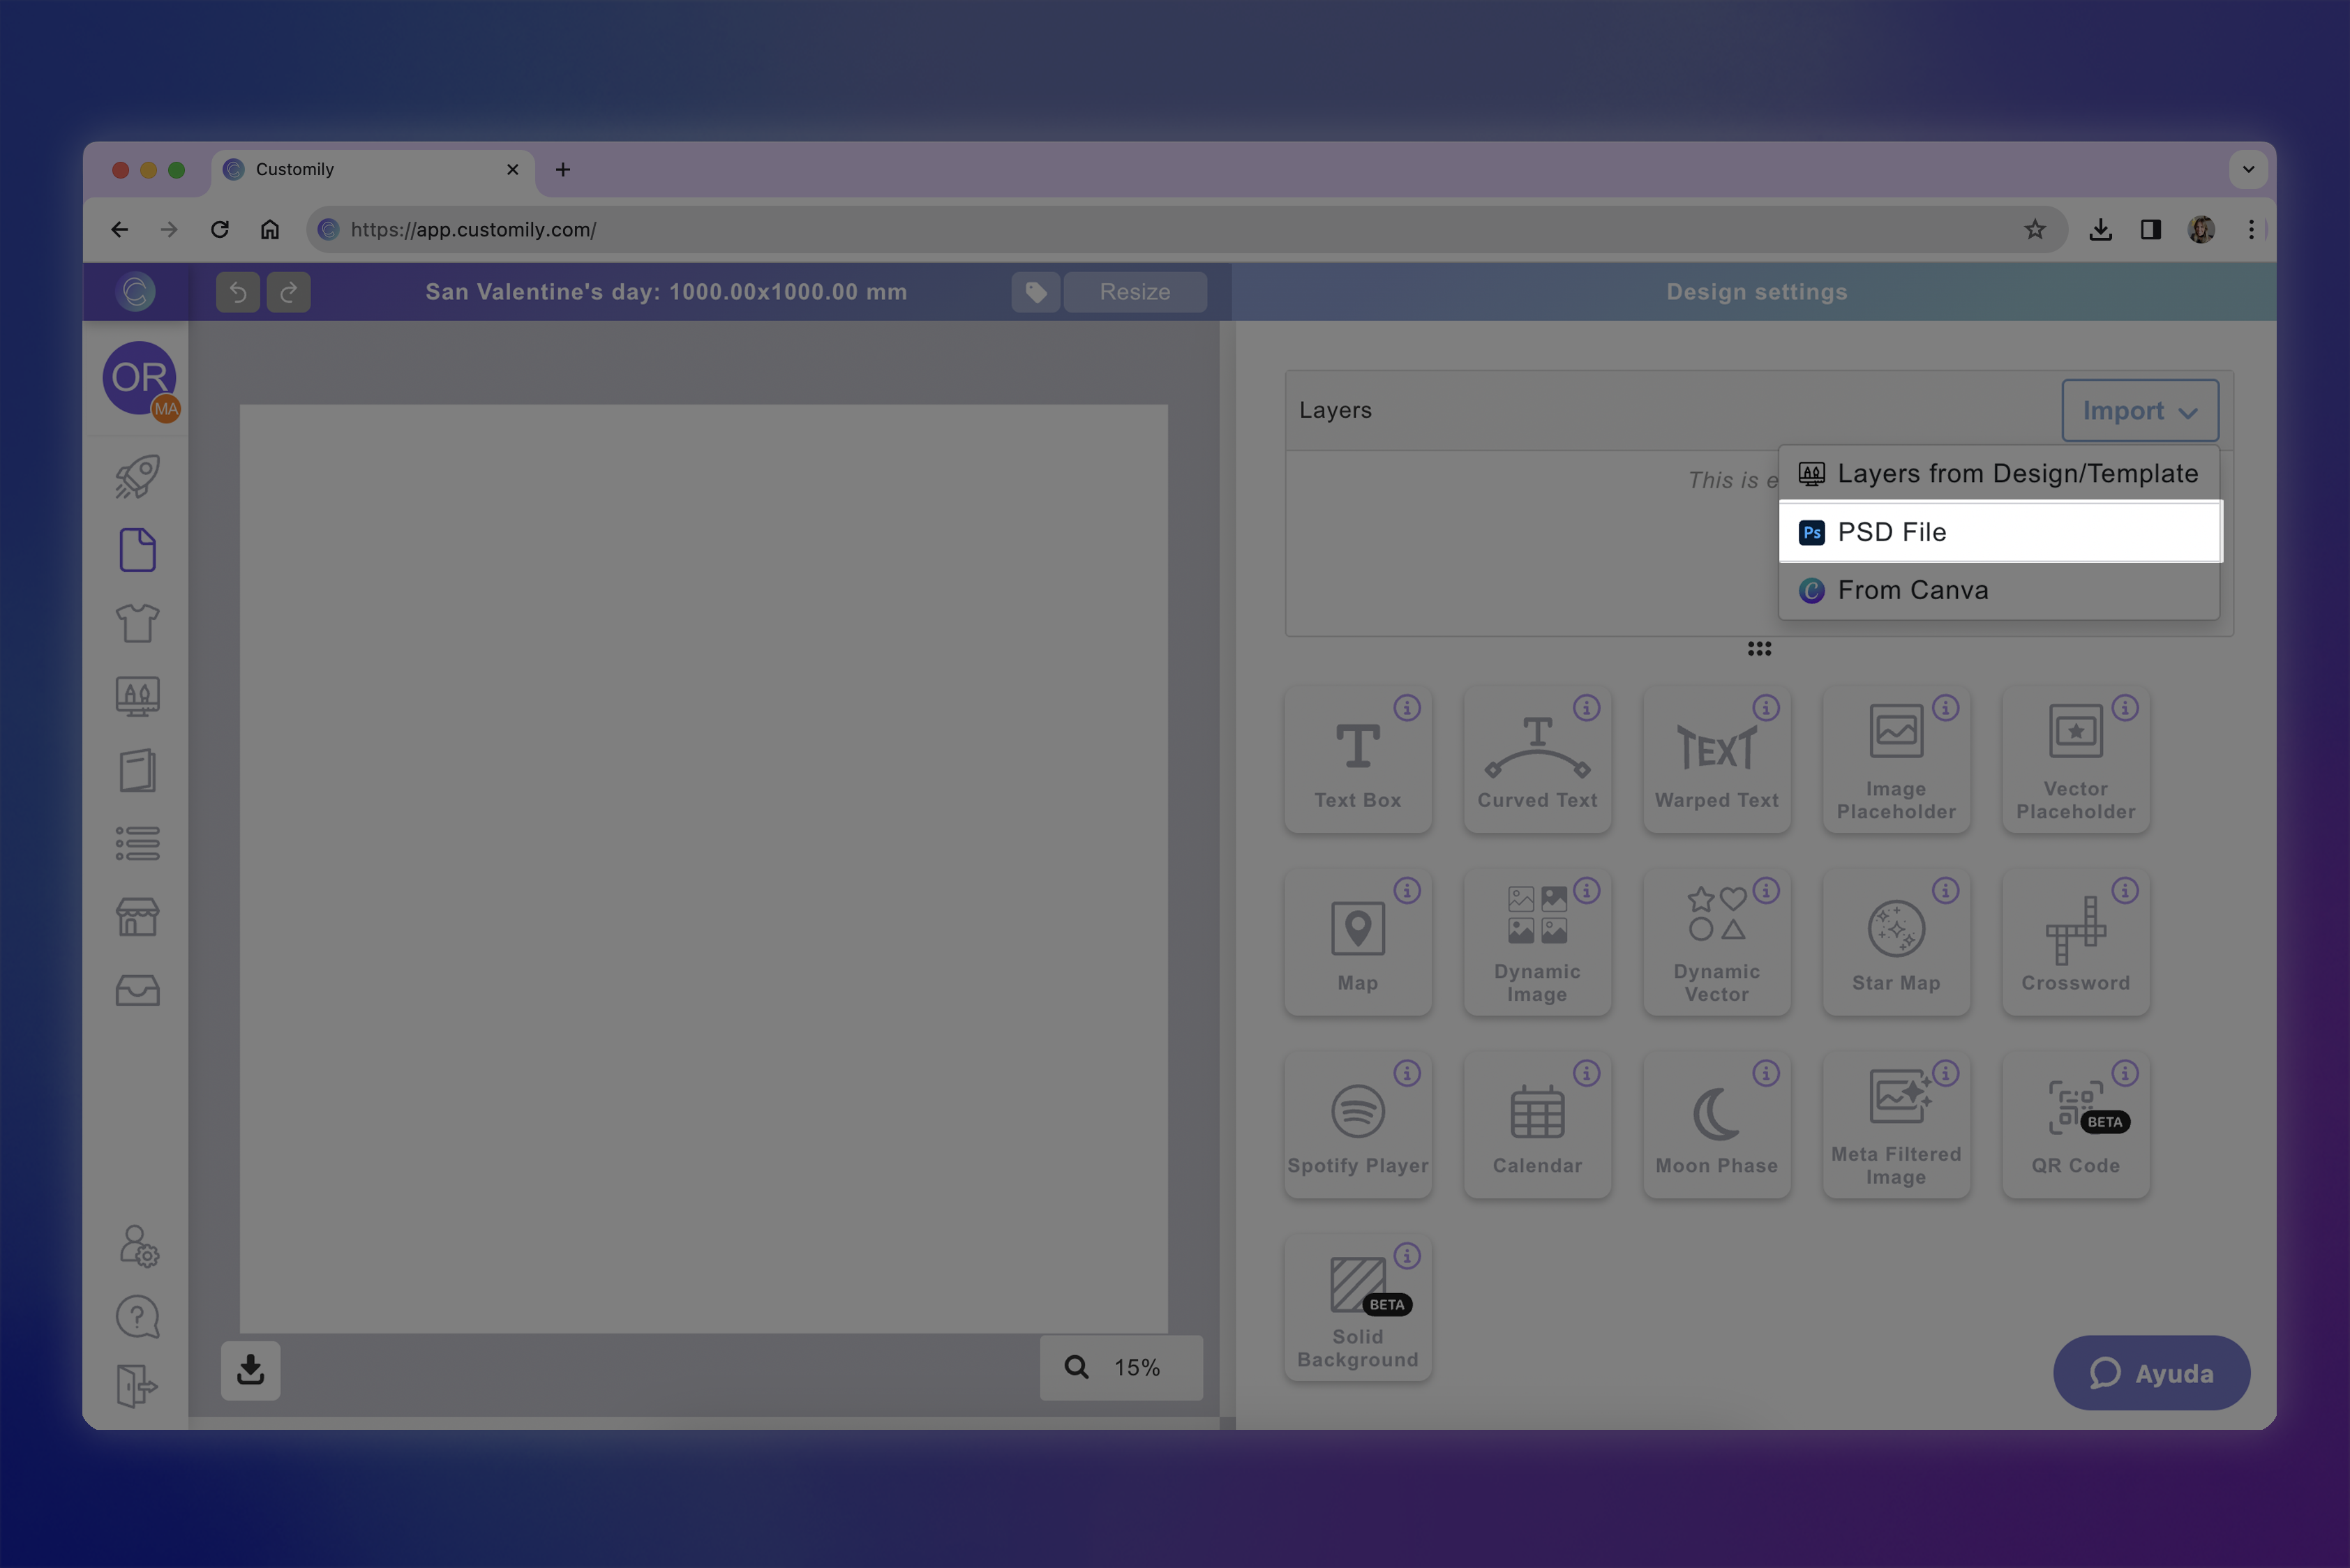The image size is (2350, 1568).
Task: Select PSD File from import menu
Action: 1999,532
